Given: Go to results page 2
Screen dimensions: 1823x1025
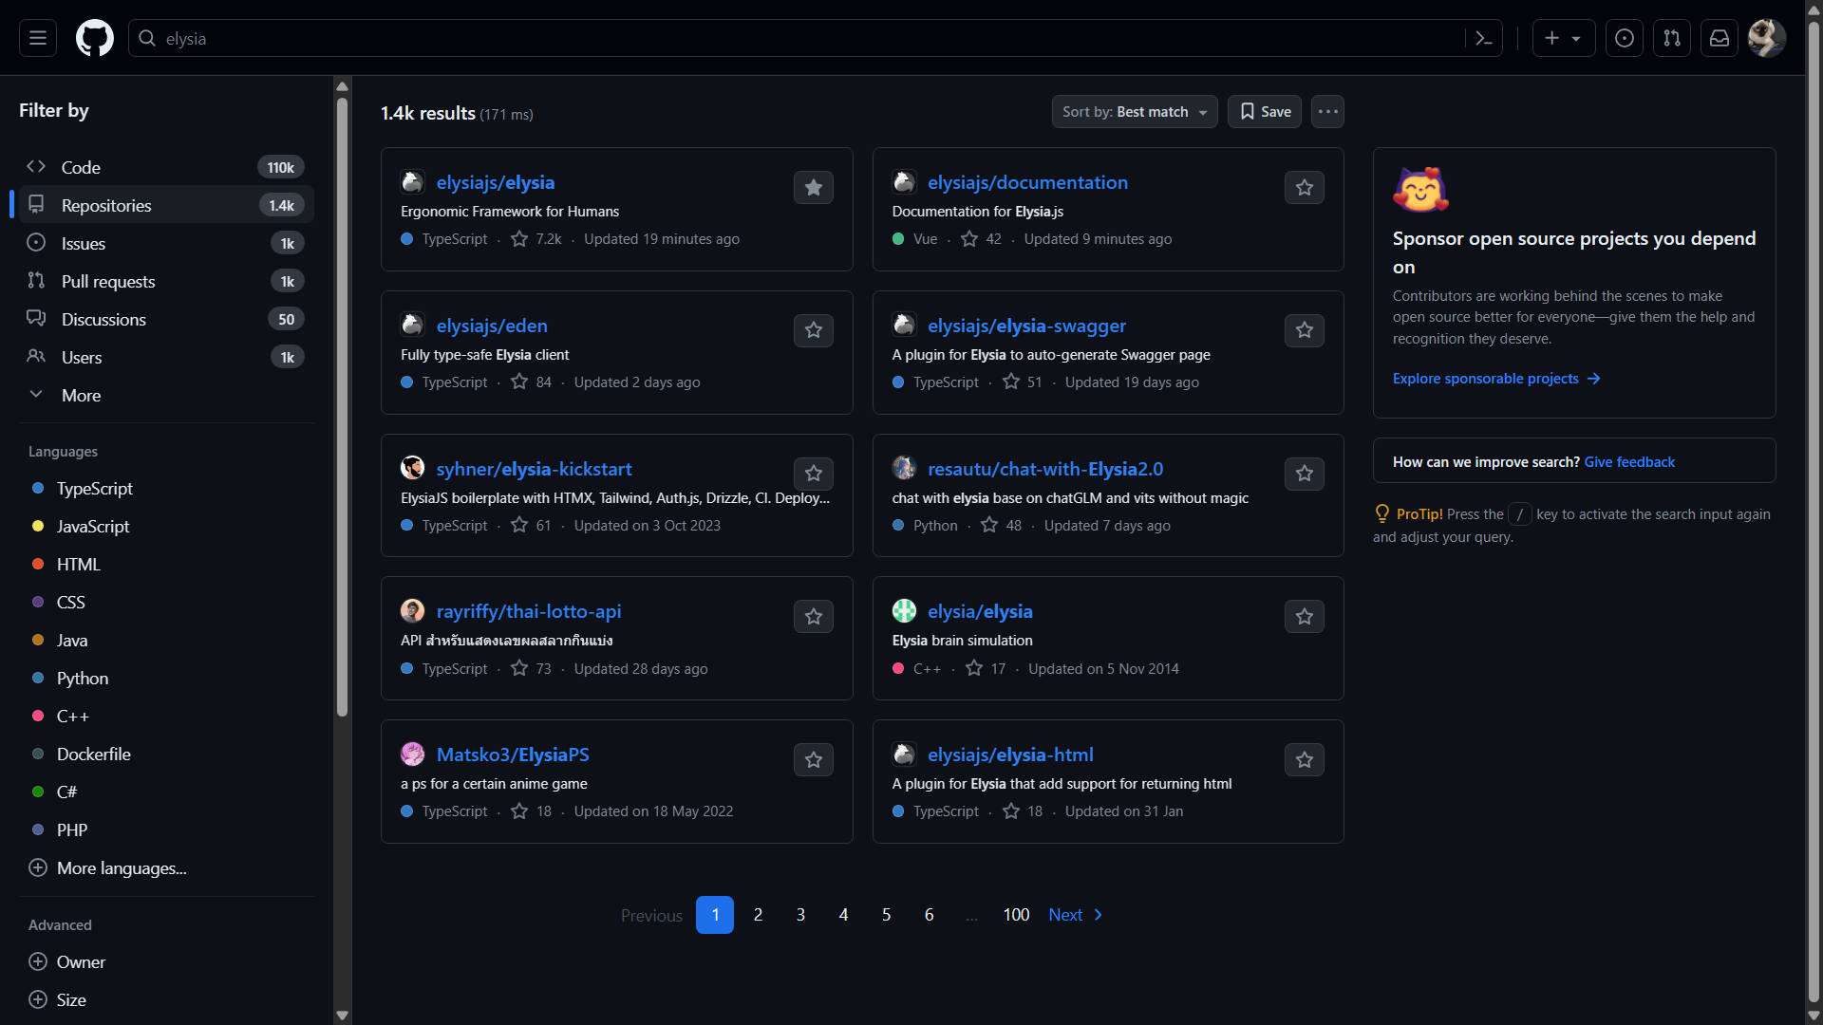Looking at the screenshot, I should 758,915.
